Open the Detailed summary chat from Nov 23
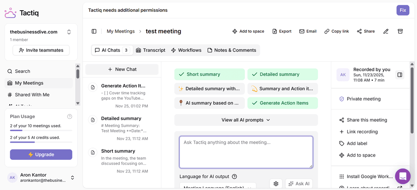The width and height of the screenshot is (417, 190). click(122, 128)
